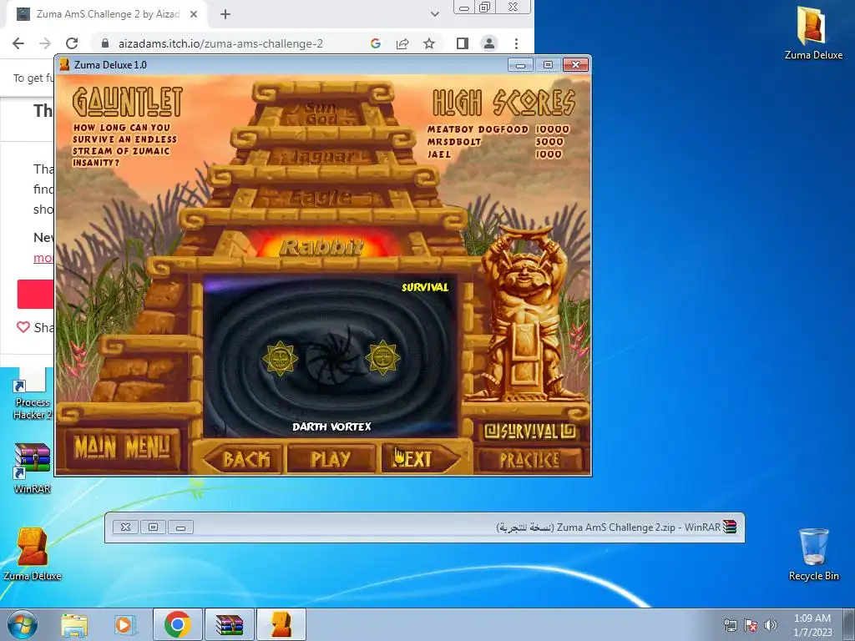Open the Zuma Deluxe folder on desktop
This screenshot has width=855, height=641.
coord(813,33)
